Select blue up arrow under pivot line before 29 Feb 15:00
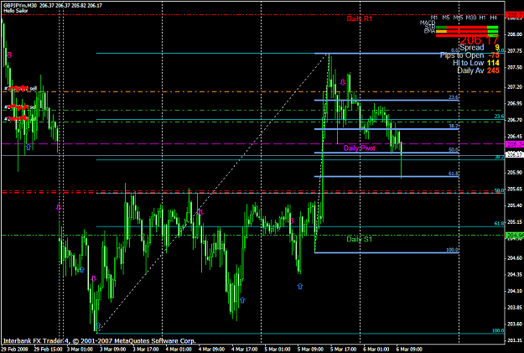The image size is (524, 353). (x=29, y=147)
